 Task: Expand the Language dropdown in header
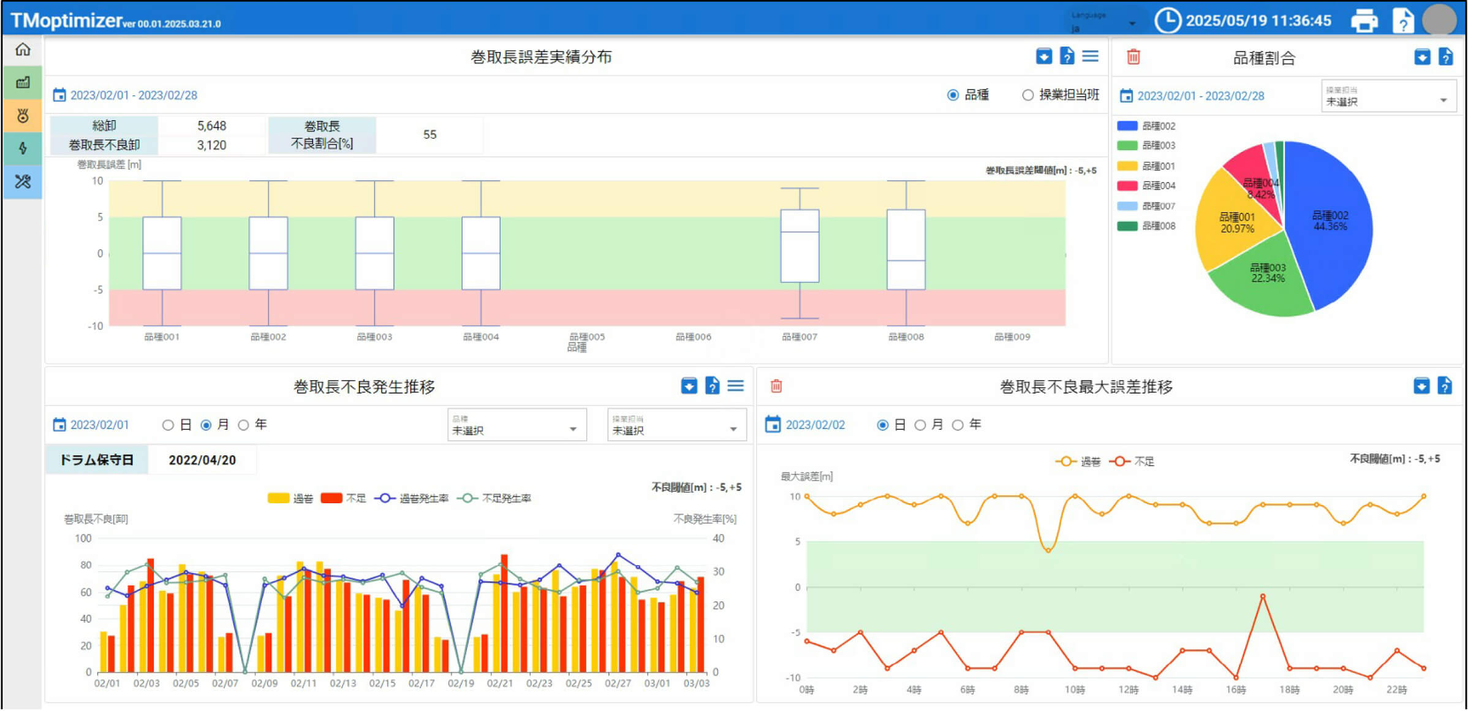click(x=1103, y=23)
